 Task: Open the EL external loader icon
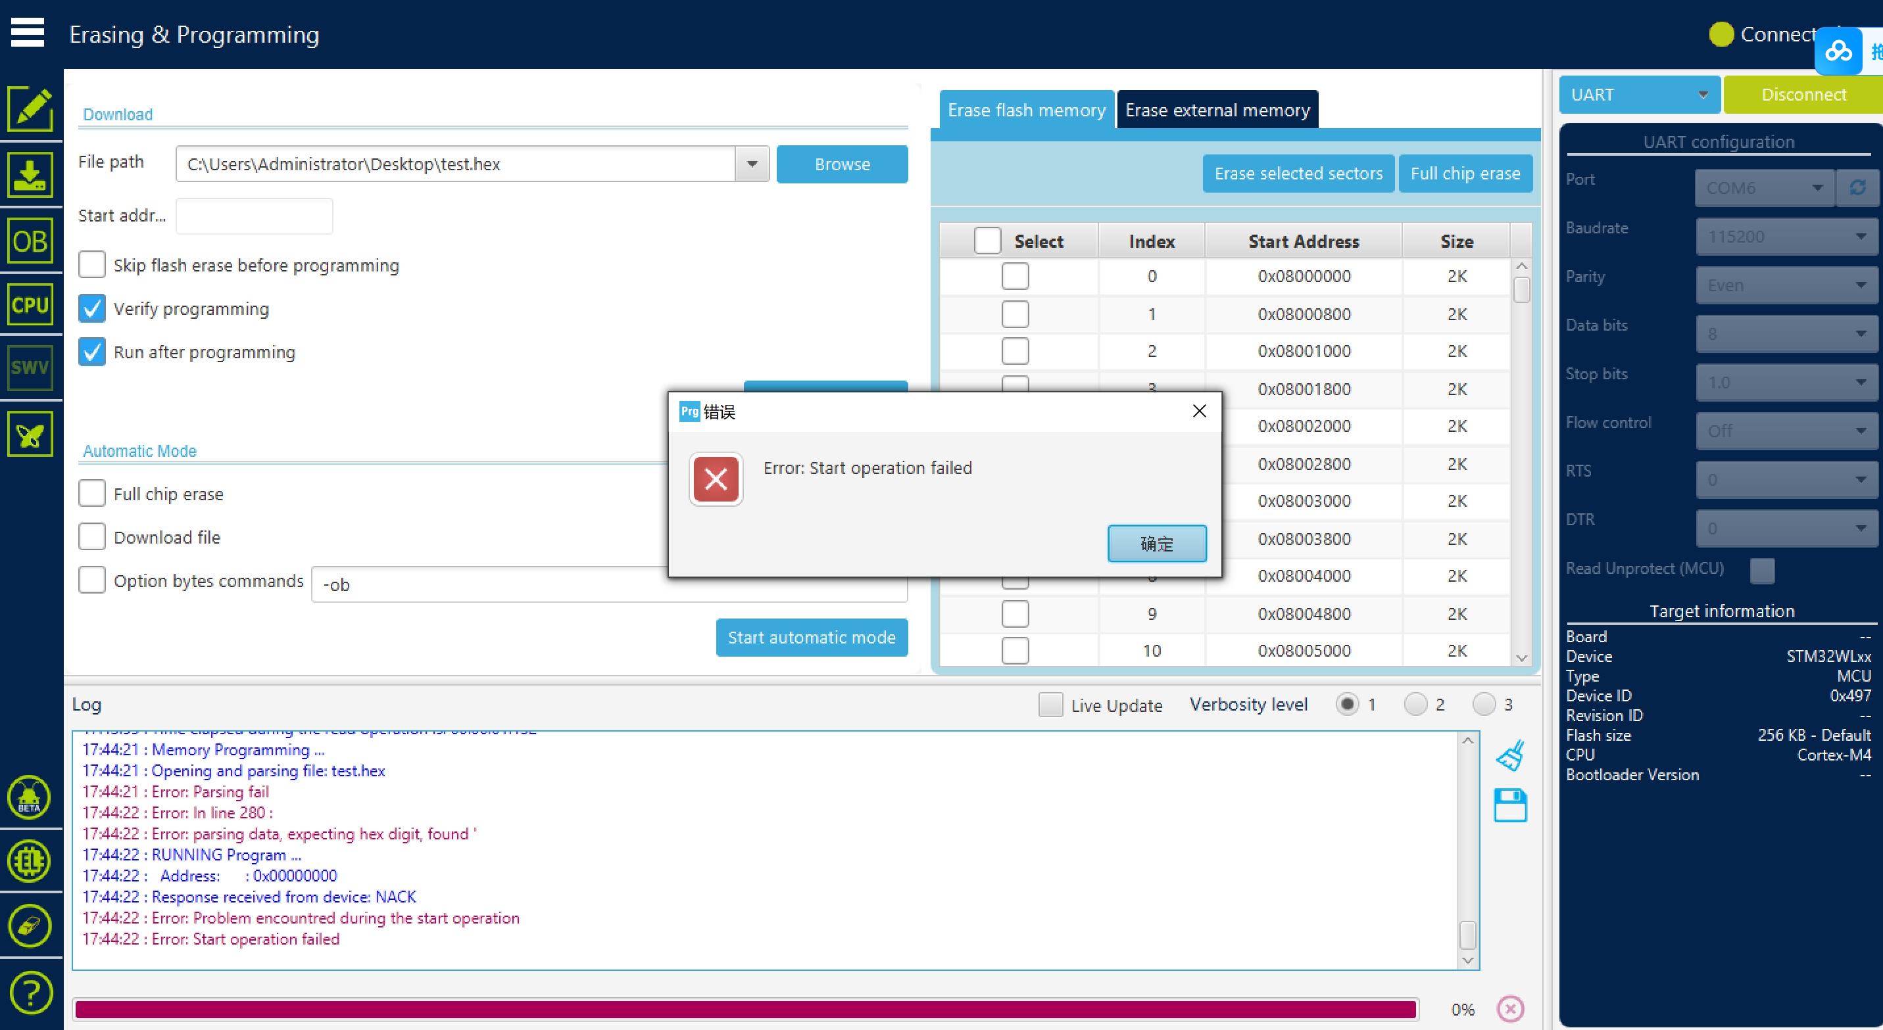(29, 861)
